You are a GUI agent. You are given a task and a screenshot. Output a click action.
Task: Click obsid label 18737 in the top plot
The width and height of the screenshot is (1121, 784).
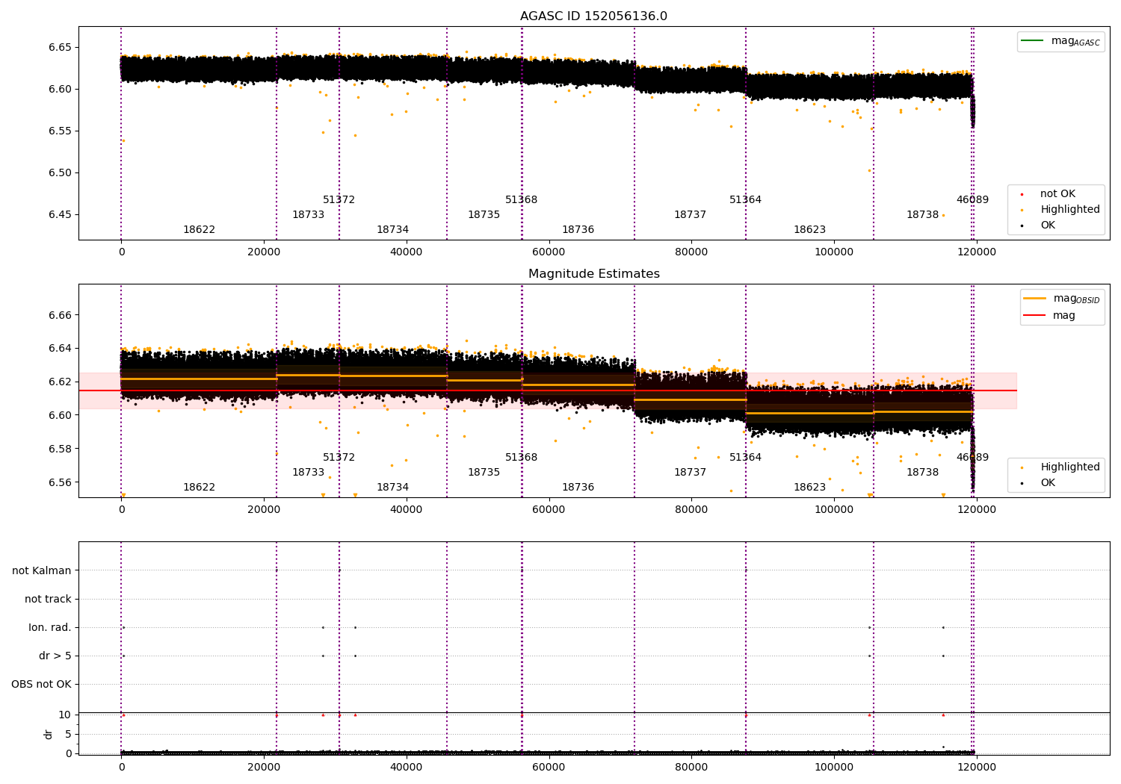tap(690, 215)
